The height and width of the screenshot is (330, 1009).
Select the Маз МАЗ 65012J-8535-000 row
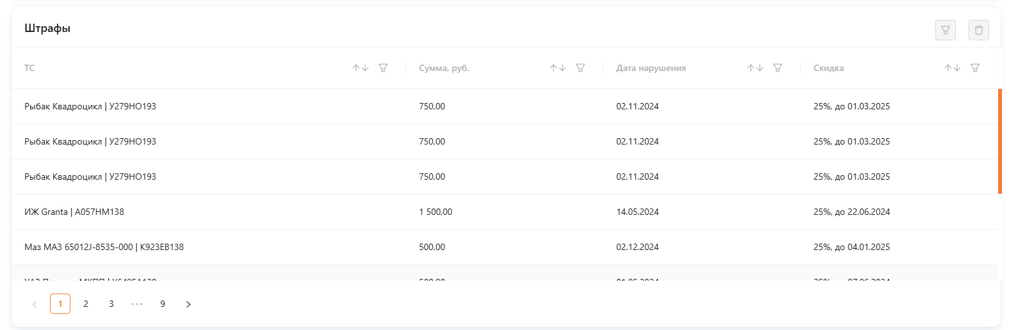point(505,247)
